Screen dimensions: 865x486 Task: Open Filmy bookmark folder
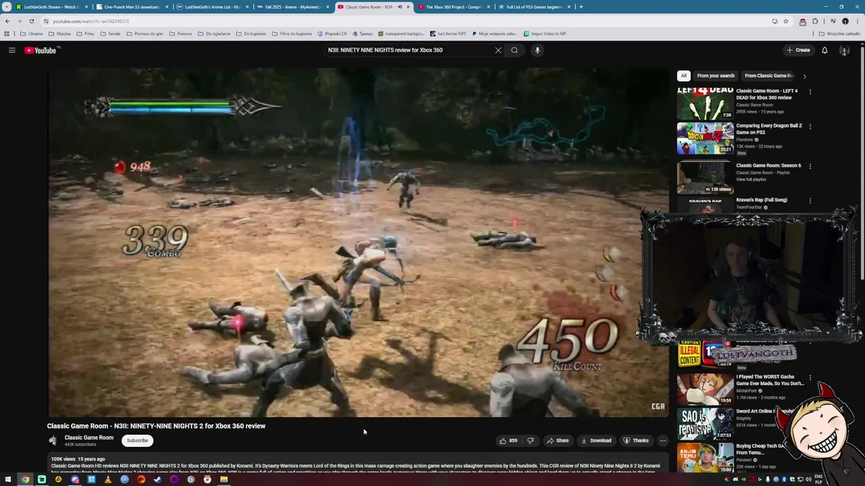click(86, 34)
